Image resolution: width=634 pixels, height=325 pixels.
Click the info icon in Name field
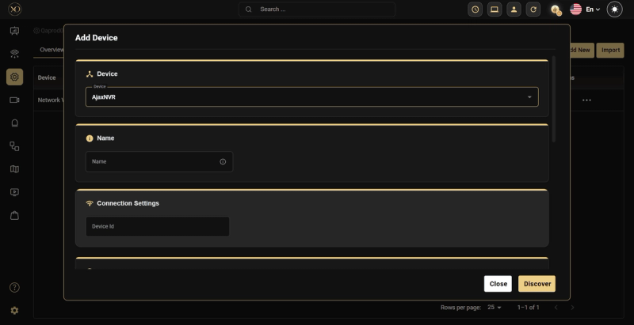coord(223,161)
